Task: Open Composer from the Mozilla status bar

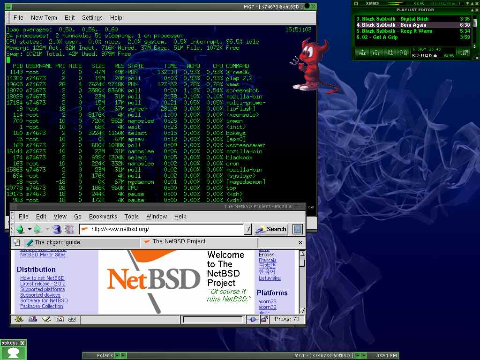Action: pos(46,320)
